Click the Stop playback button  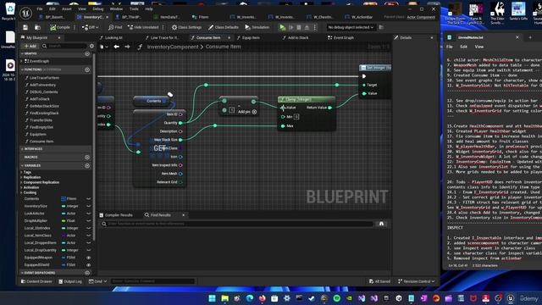[x=299, y=27]
